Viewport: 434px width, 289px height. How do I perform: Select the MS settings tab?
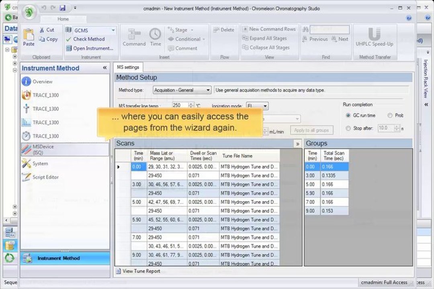click(128, 67)
